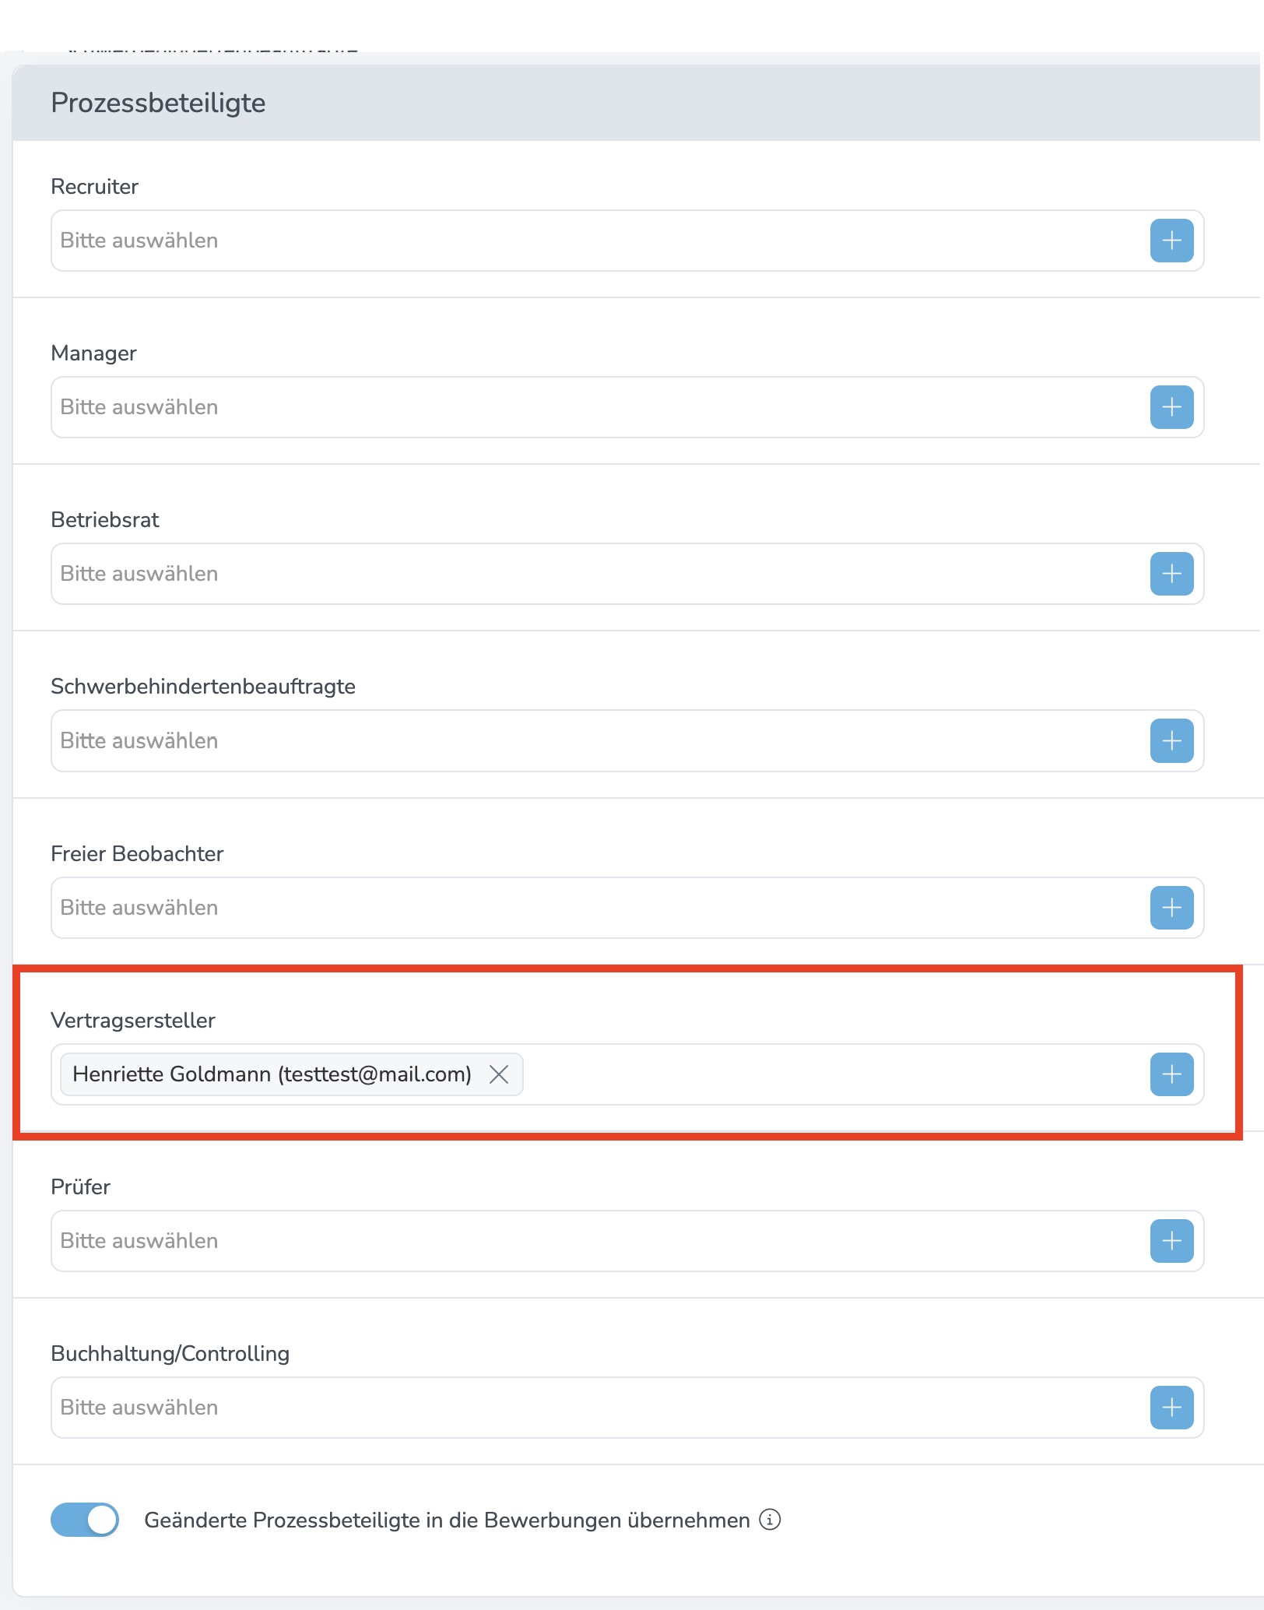The width and height of the screenshot is (1264, 1610).
Task: Add Buchhaltung/Controlling participant via plus icon
Action: [1171, 1408]
